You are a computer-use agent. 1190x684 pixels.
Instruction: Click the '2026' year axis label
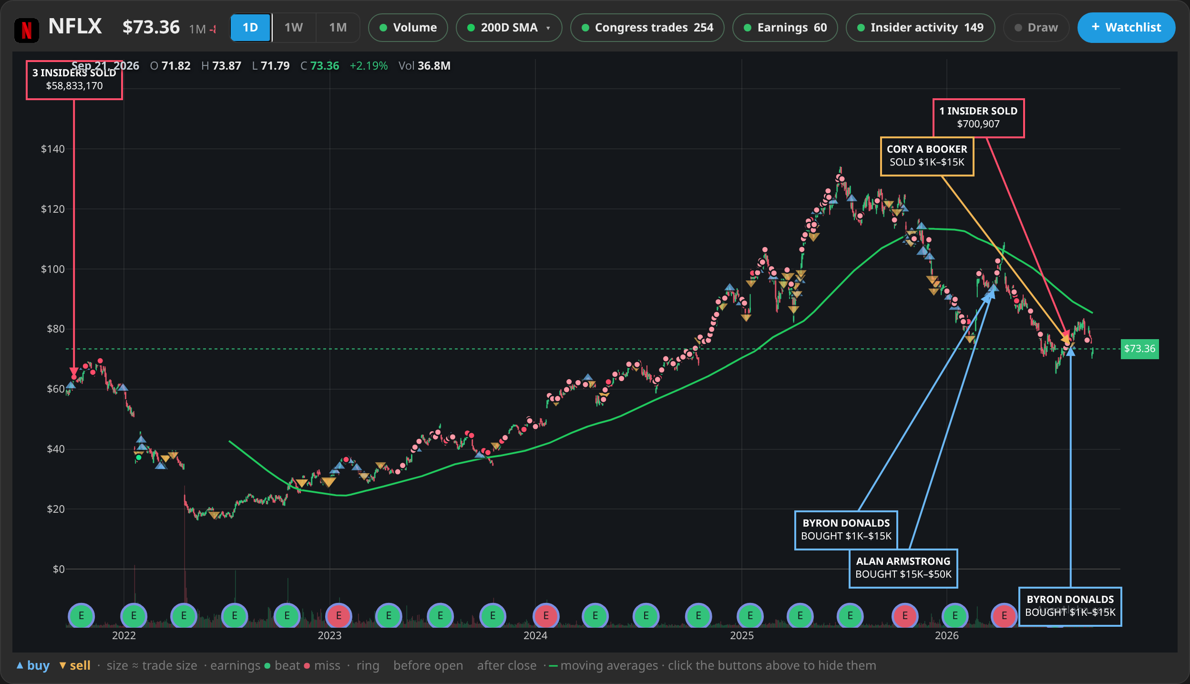click(x=947, y=635)
